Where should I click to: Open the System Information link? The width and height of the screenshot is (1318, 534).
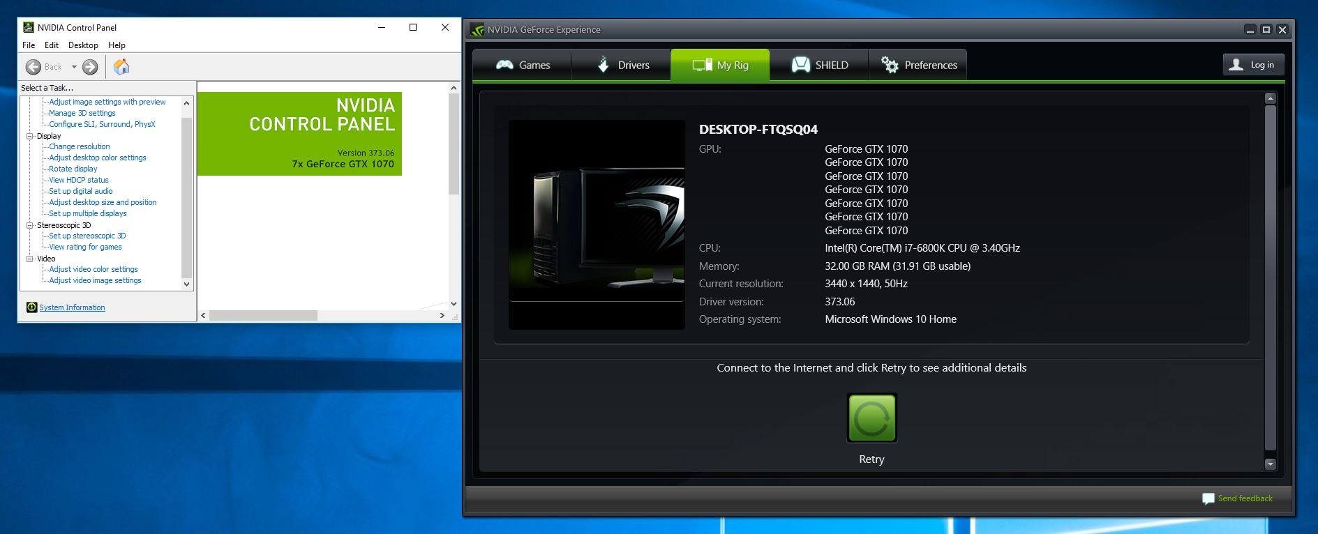pyautogui.click(x=72, y=307)
